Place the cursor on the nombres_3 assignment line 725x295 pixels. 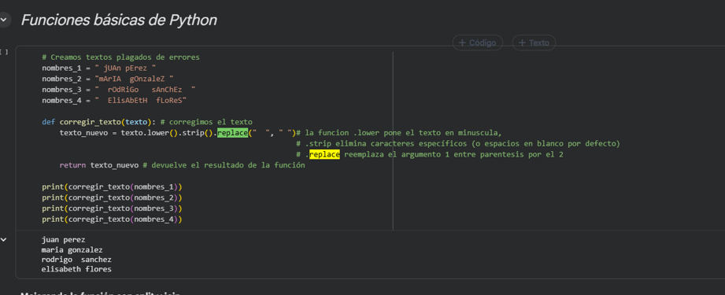(x=118, y=89)
